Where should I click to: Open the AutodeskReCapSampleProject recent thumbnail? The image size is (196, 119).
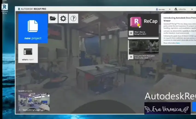click(34, 102)
